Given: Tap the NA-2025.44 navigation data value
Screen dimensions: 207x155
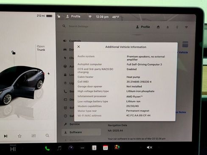Looking at the screenshot, I should click(x=115, y=130).
